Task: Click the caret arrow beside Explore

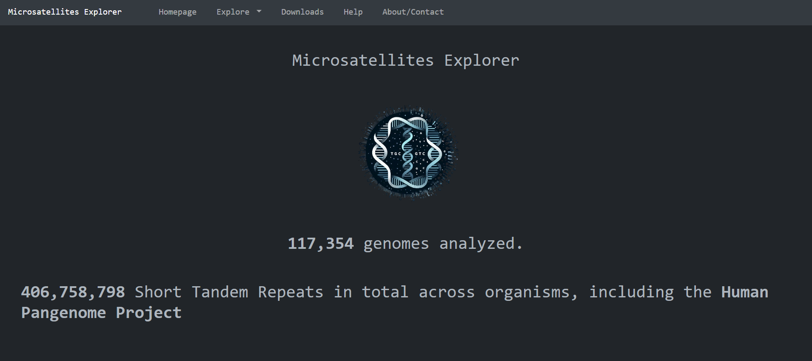Action: [259, 12]
